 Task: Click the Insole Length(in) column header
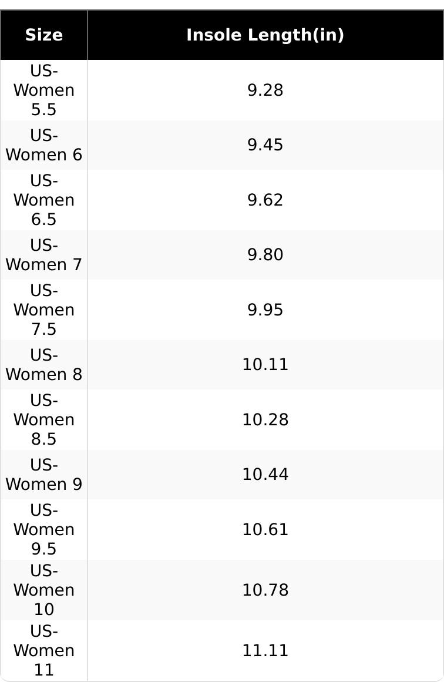pyautogui.click(x=265, y=35)
